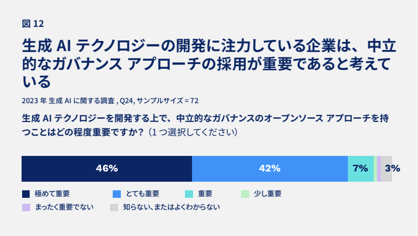The image size is (418, 236).
Task: Click the cyan 重要 legend swatch
Action: pyautogui.click(x=189, y=194)
